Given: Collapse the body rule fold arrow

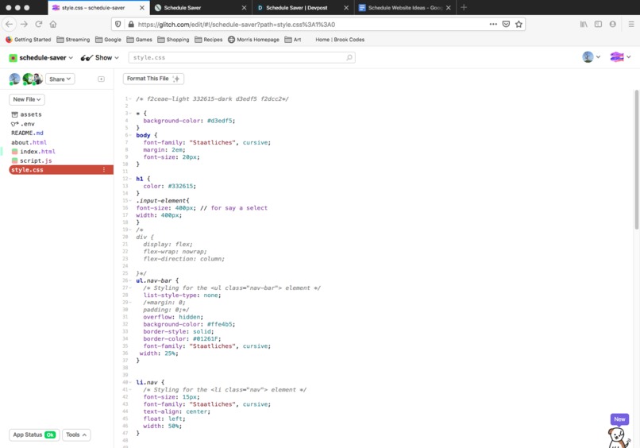Looking at the screenshot, I should pyautogui.click(x=129, y=135).
